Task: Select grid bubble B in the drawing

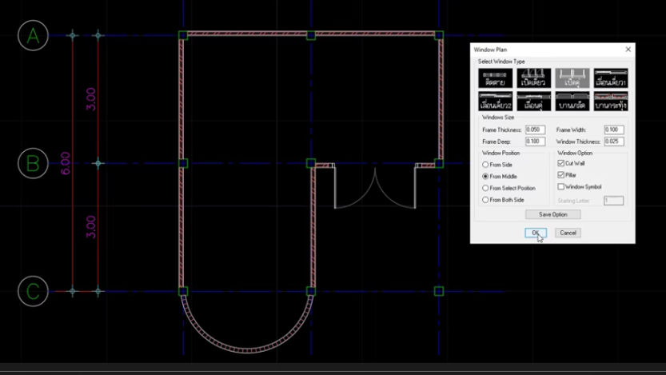Action: [33, 163]
